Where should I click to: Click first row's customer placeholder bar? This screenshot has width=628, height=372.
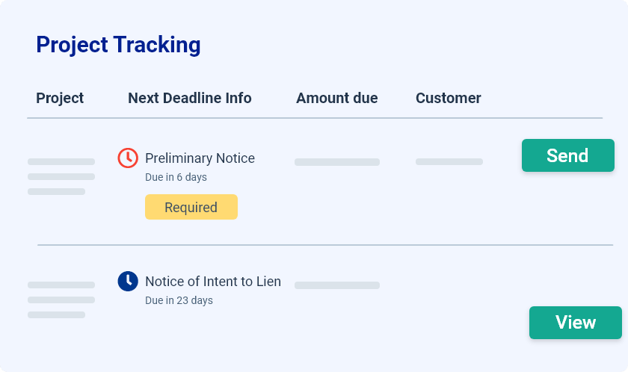(449, 161)
